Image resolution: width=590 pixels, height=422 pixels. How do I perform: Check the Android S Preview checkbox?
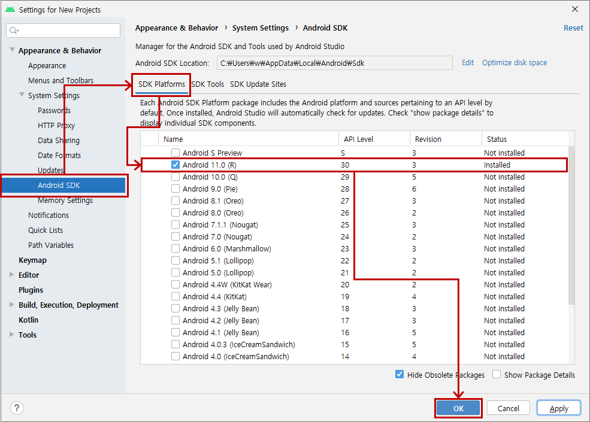point(176,153)
